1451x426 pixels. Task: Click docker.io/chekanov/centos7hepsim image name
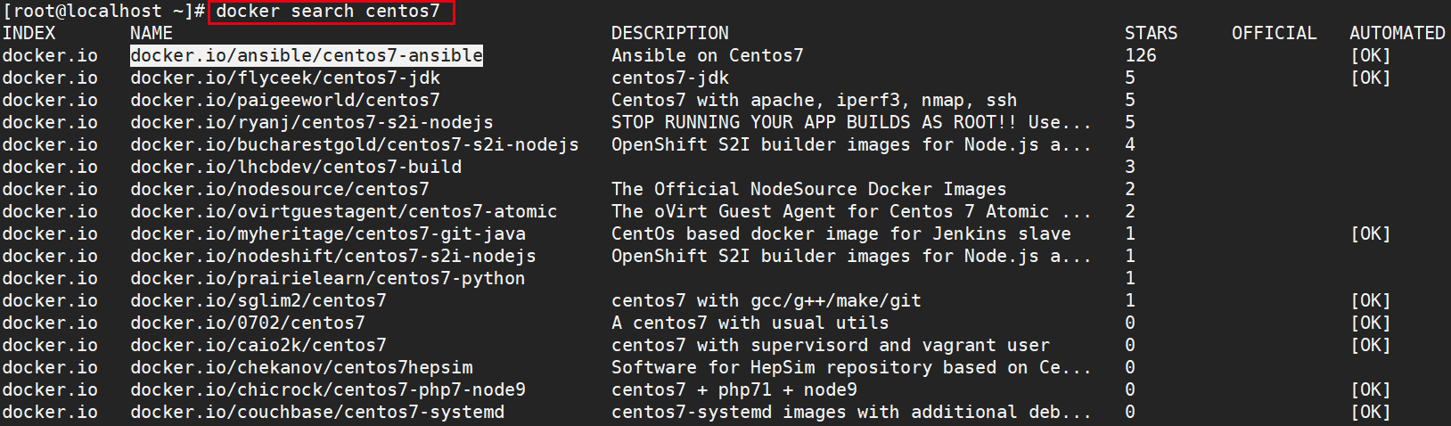tap(301, 367)
